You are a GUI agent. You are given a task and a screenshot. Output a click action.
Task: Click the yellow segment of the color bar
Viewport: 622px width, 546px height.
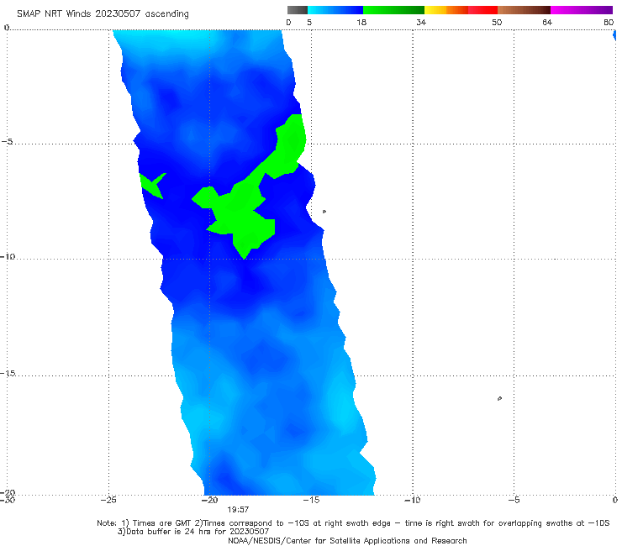(x=435, y=10)
